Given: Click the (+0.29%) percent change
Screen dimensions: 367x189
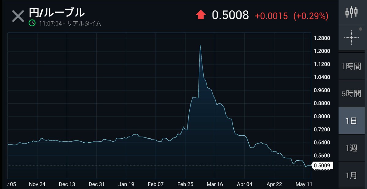Looking at the screenshot, I should 311,16.
